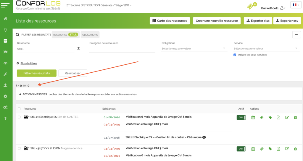Delete Still 2t Electrique ES via trash icon

(295, 118)
